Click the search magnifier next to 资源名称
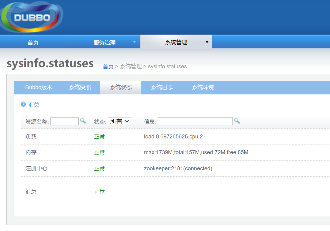Screen dimensions: 330x231 tap(83, 121)
